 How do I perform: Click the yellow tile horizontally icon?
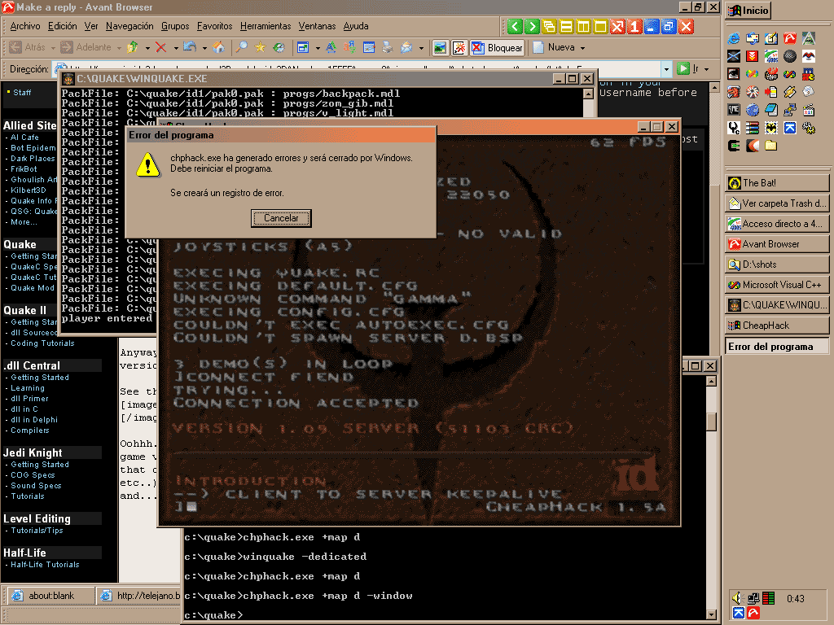click(x=566, y=27)
